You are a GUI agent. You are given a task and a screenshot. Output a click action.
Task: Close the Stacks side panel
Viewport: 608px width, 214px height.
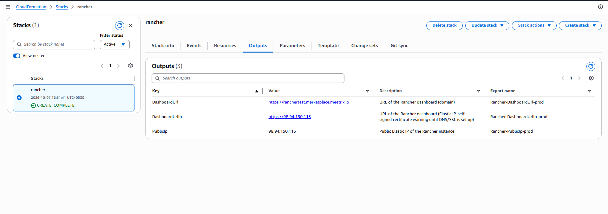tap(130, 25)
